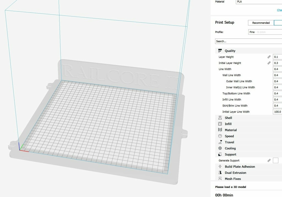The height and width of the screenshot is (197, 282).
Task: Click the 'Please load a 3D model' text
Action: 231,187
